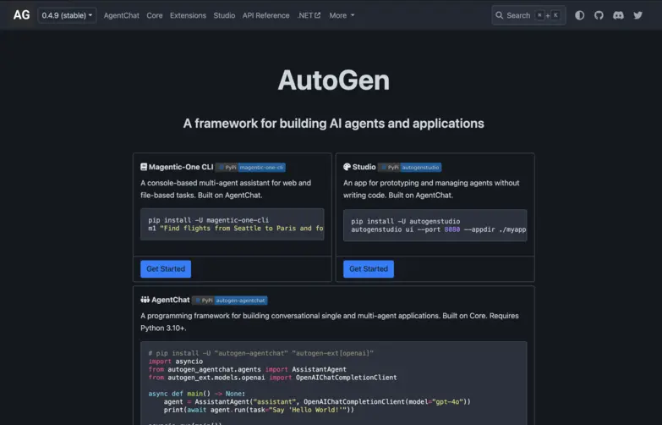Open the 0.4.9 (stable) version dropdown
The width and height of the screenshot is (662, 425).
(67, 15)
